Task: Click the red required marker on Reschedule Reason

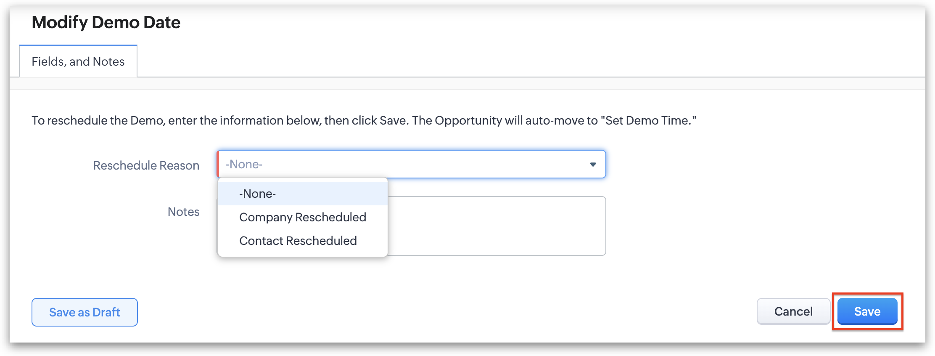Action: [218, 164]
